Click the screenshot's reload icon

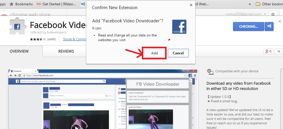tap(19, 76)
